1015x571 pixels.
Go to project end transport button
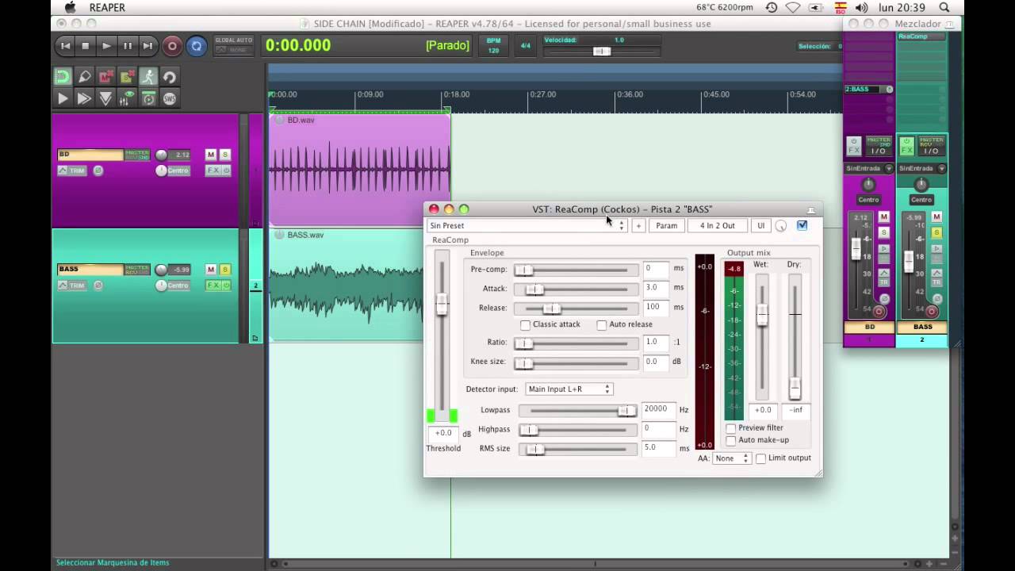147,46
